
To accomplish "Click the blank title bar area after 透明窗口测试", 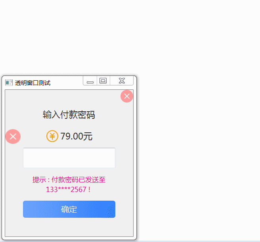I will point(66,83).
